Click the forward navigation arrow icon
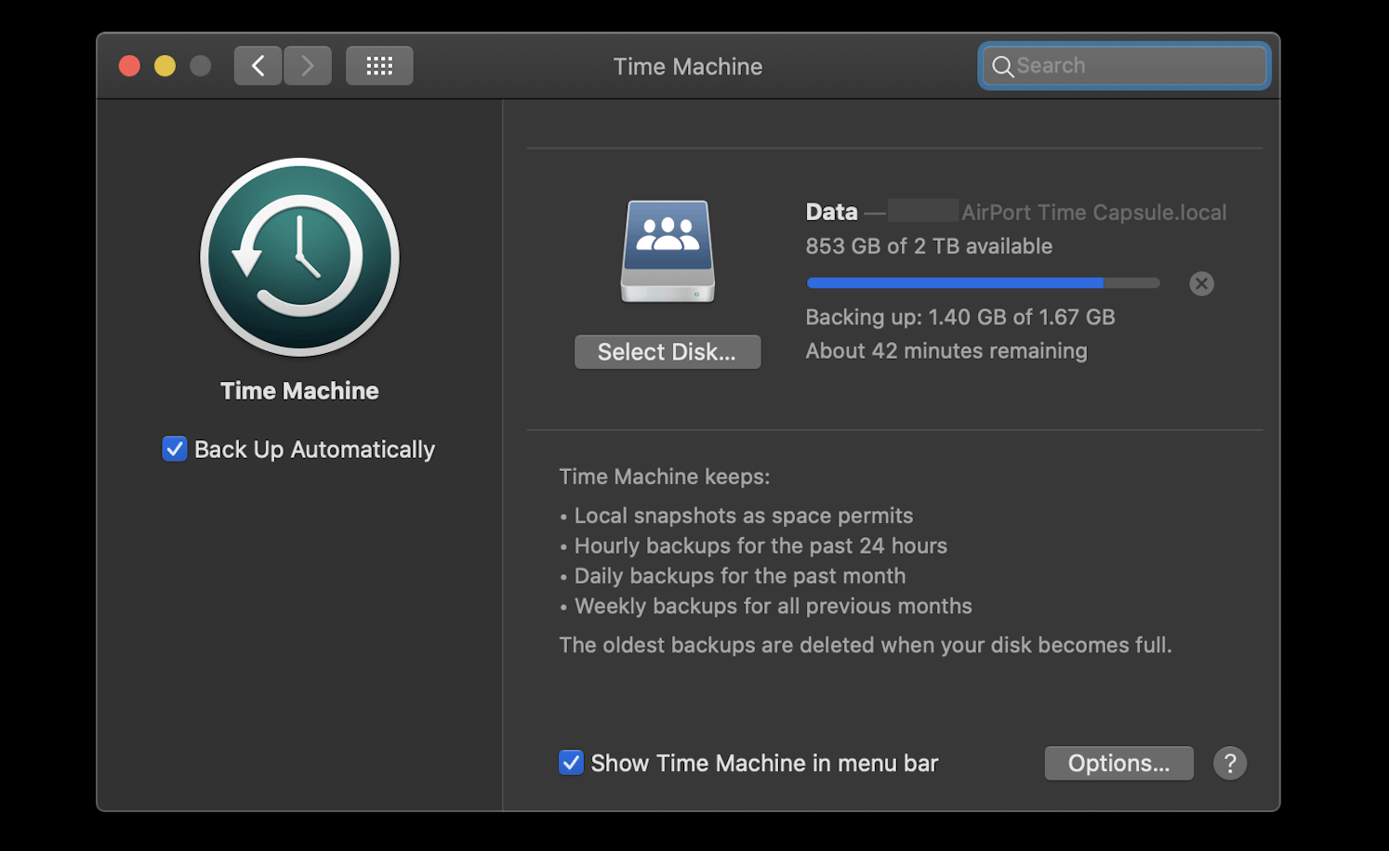This screenshot has width=1389, height=851. [x=308, y=65]
